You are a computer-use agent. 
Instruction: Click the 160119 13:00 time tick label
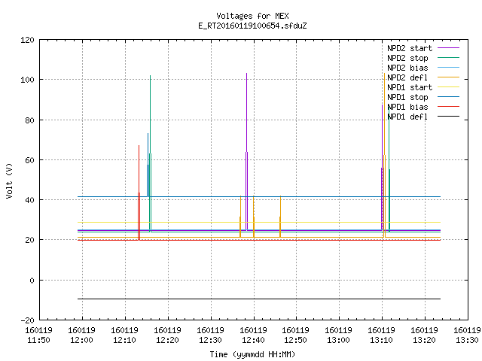[338, 335]
